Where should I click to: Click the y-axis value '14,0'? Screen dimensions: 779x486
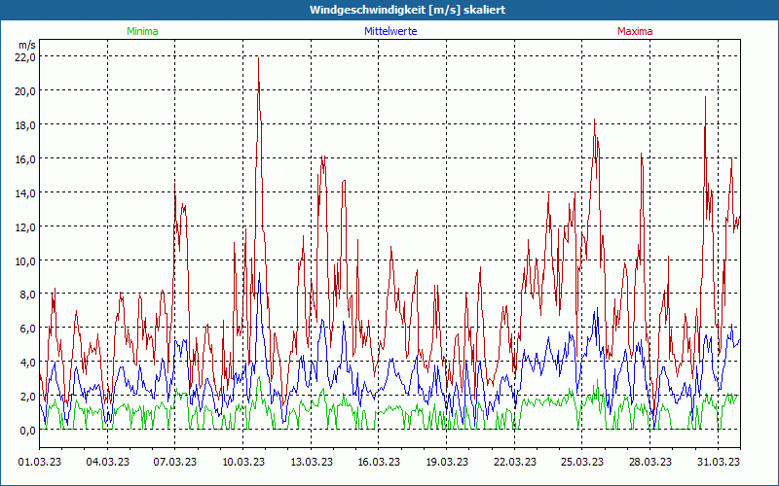tap(27, 192)
